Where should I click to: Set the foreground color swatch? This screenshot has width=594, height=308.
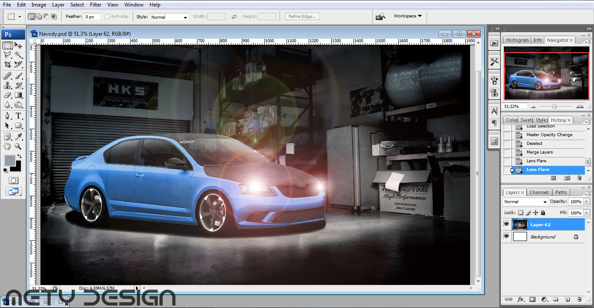[x=10, y=160]
